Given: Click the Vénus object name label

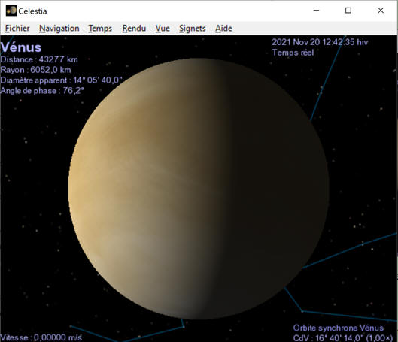Looking at the screenshot, I should 21,47.
